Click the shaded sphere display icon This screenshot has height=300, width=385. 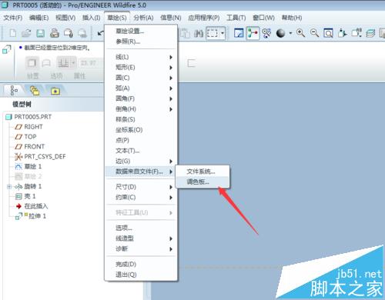click(280, 33)
